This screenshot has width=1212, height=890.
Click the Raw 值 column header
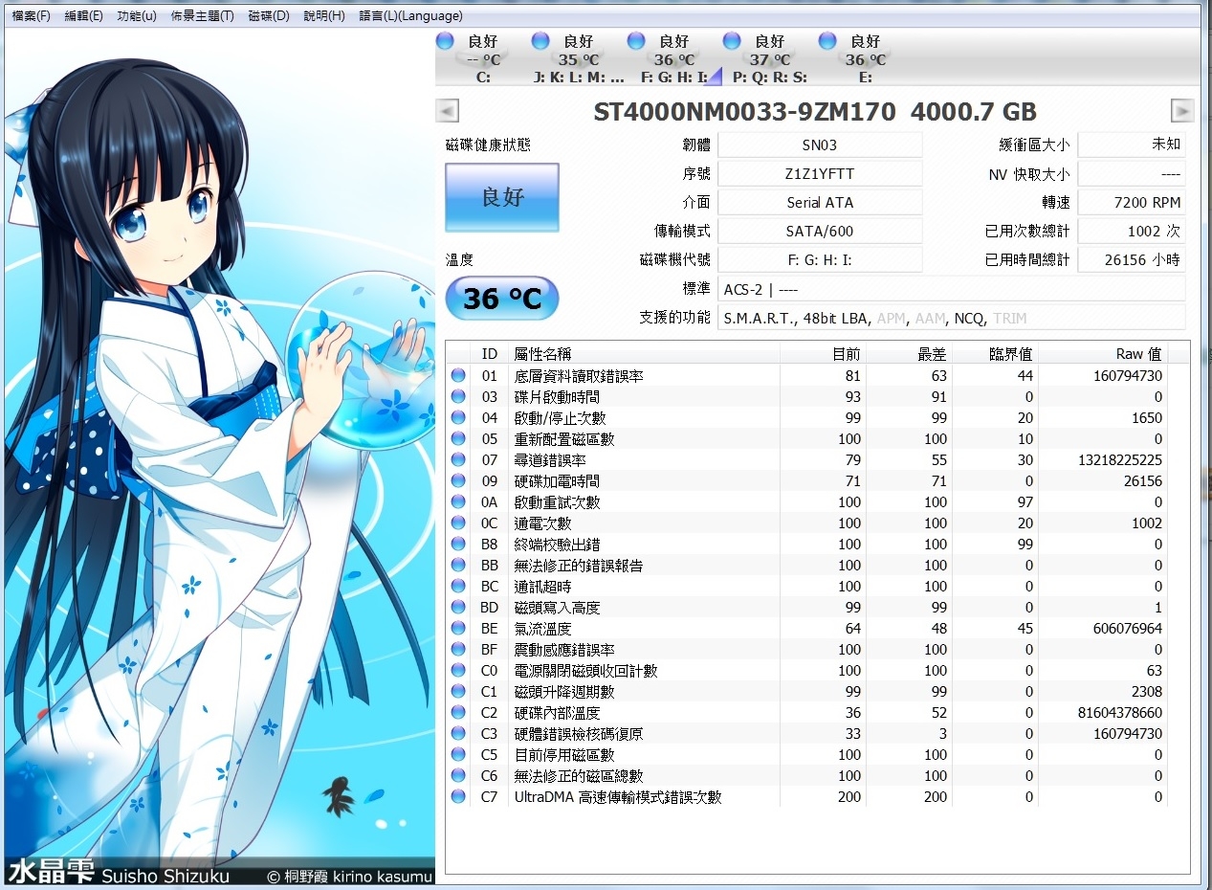tap(1103, 354)
